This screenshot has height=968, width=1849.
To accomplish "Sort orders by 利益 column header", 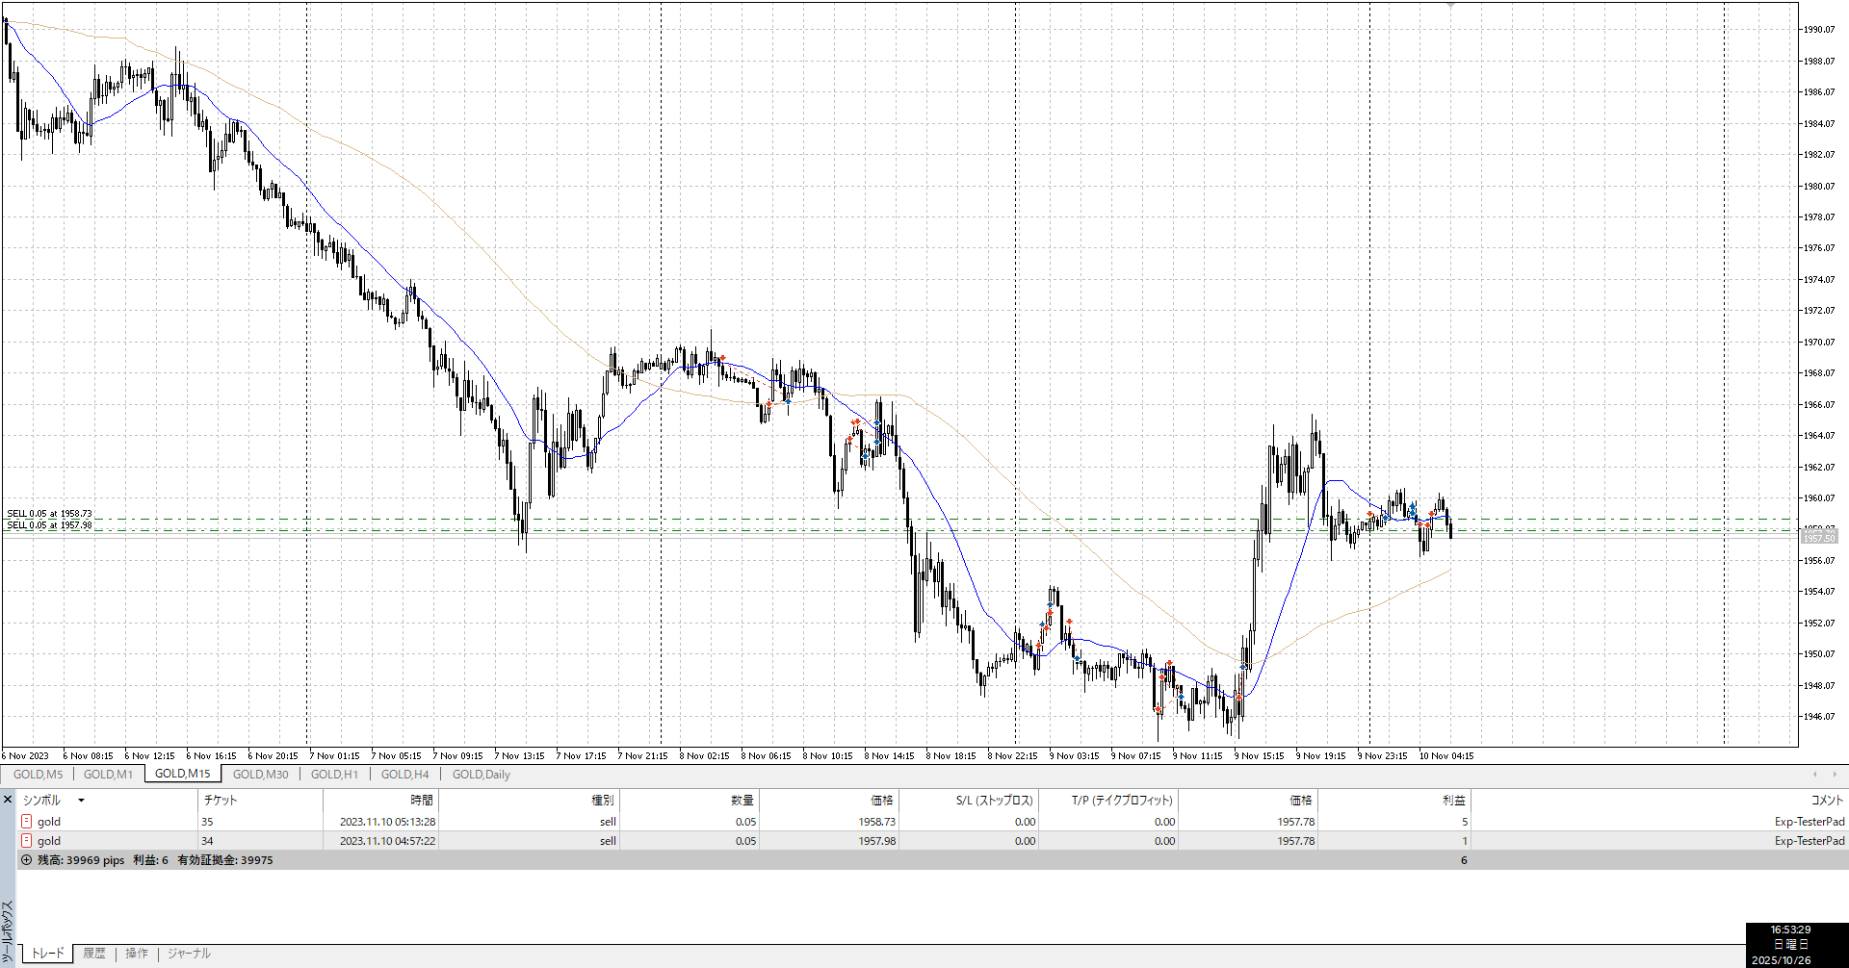I will [x=1453, y=801].
